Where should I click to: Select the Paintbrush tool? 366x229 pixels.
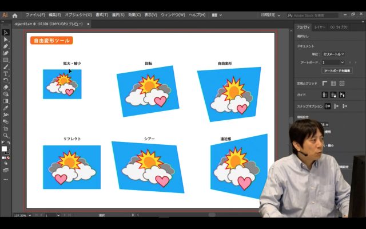pos(6,67)
